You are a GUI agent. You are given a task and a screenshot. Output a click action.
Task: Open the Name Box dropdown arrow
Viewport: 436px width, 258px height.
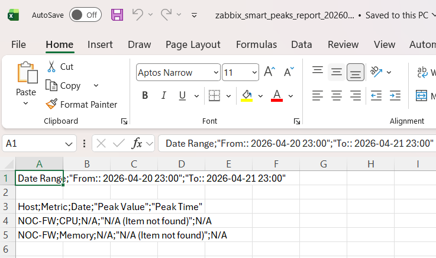click(70, 143)
